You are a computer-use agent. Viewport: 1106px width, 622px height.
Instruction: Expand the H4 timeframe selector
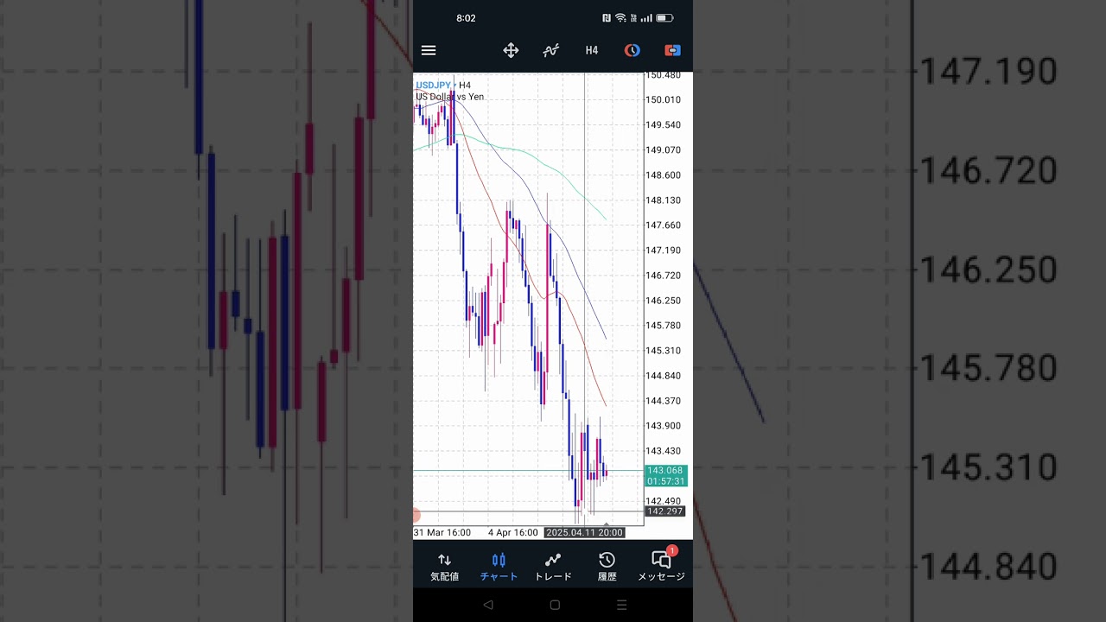pos(591,50)
